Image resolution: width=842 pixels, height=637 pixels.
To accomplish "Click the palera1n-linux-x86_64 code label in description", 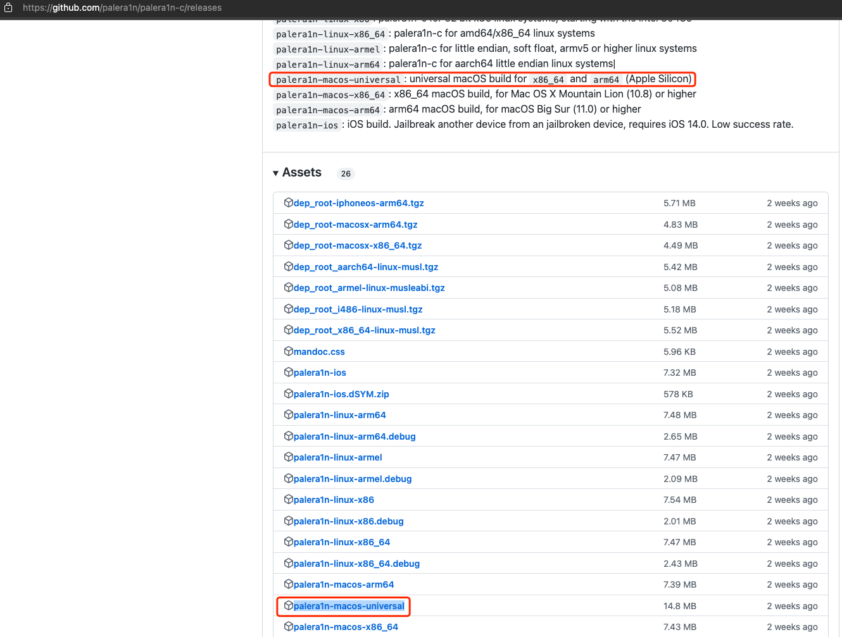I will tap(330, 34).
